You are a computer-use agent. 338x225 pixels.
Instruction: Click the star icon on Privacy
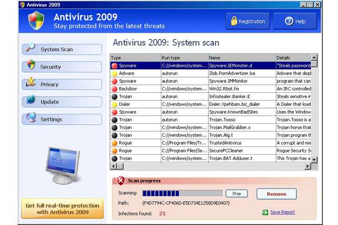pos(31,82)
